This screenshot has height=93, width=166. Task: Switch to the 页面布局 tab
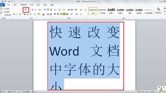click(x=23, y=5)
